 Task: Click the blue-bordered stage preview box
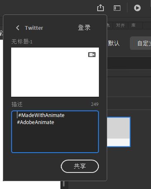119,132
